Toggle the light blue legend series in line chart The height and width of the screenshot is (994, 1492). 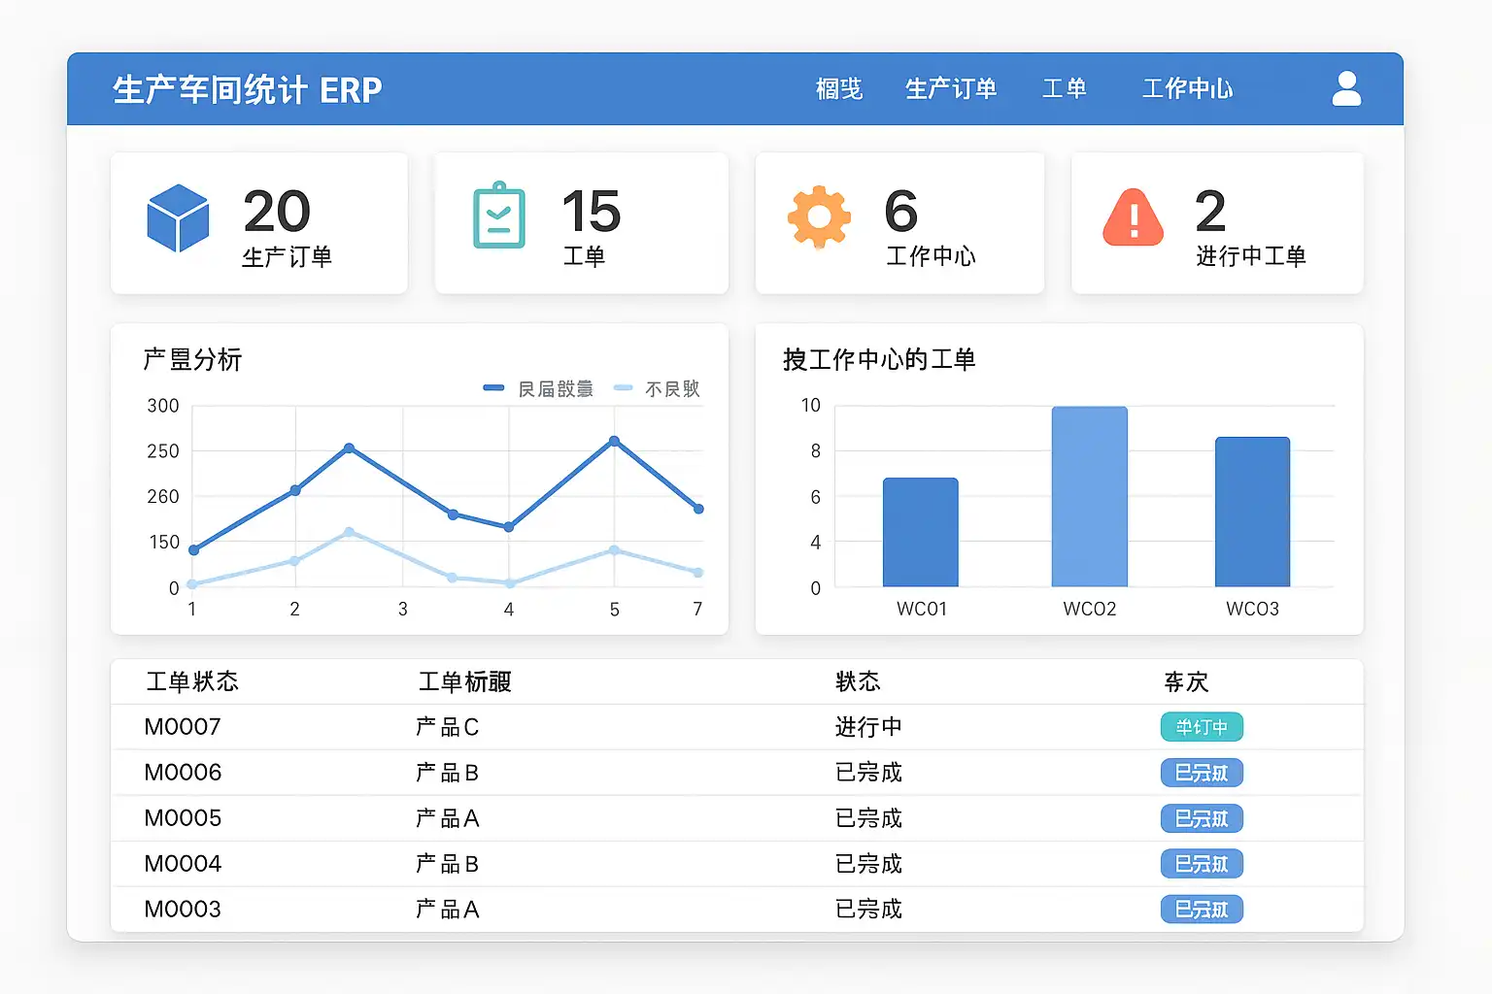[657, 389]
